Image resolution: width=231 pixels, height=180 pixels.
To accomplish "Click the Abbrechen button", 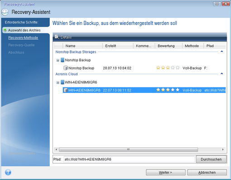I will (207, 172).
